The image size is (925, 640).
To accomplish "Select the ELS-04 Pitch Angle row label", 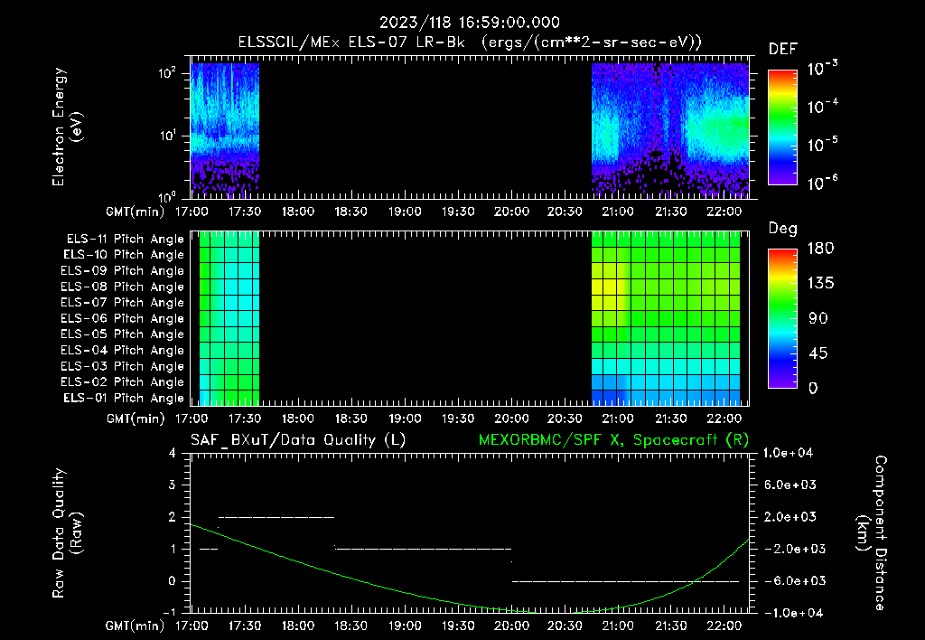I will coord(122,351).
